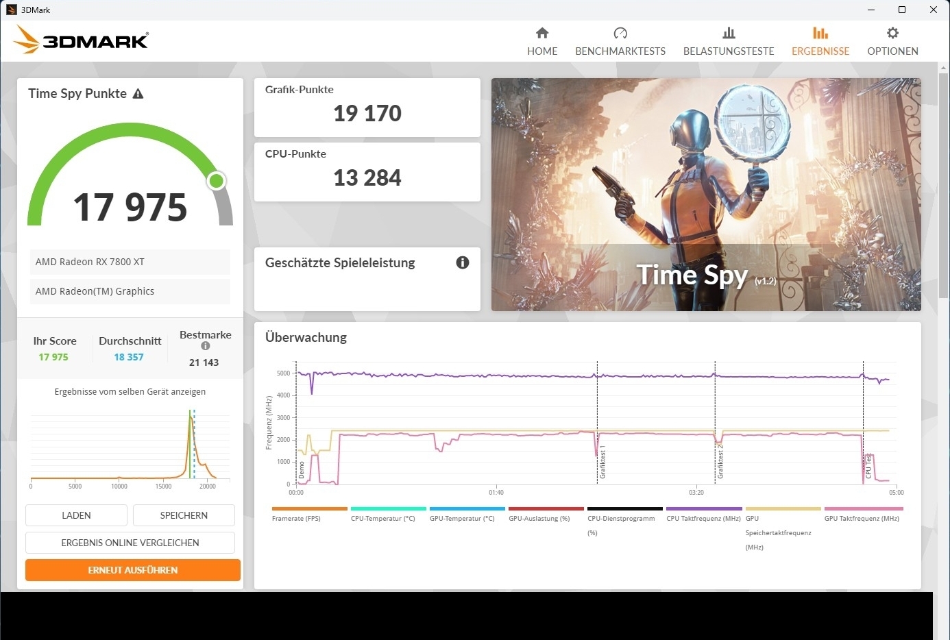Toggle the Framerate (FPS) legend swatch

click(x=310, y=508)
